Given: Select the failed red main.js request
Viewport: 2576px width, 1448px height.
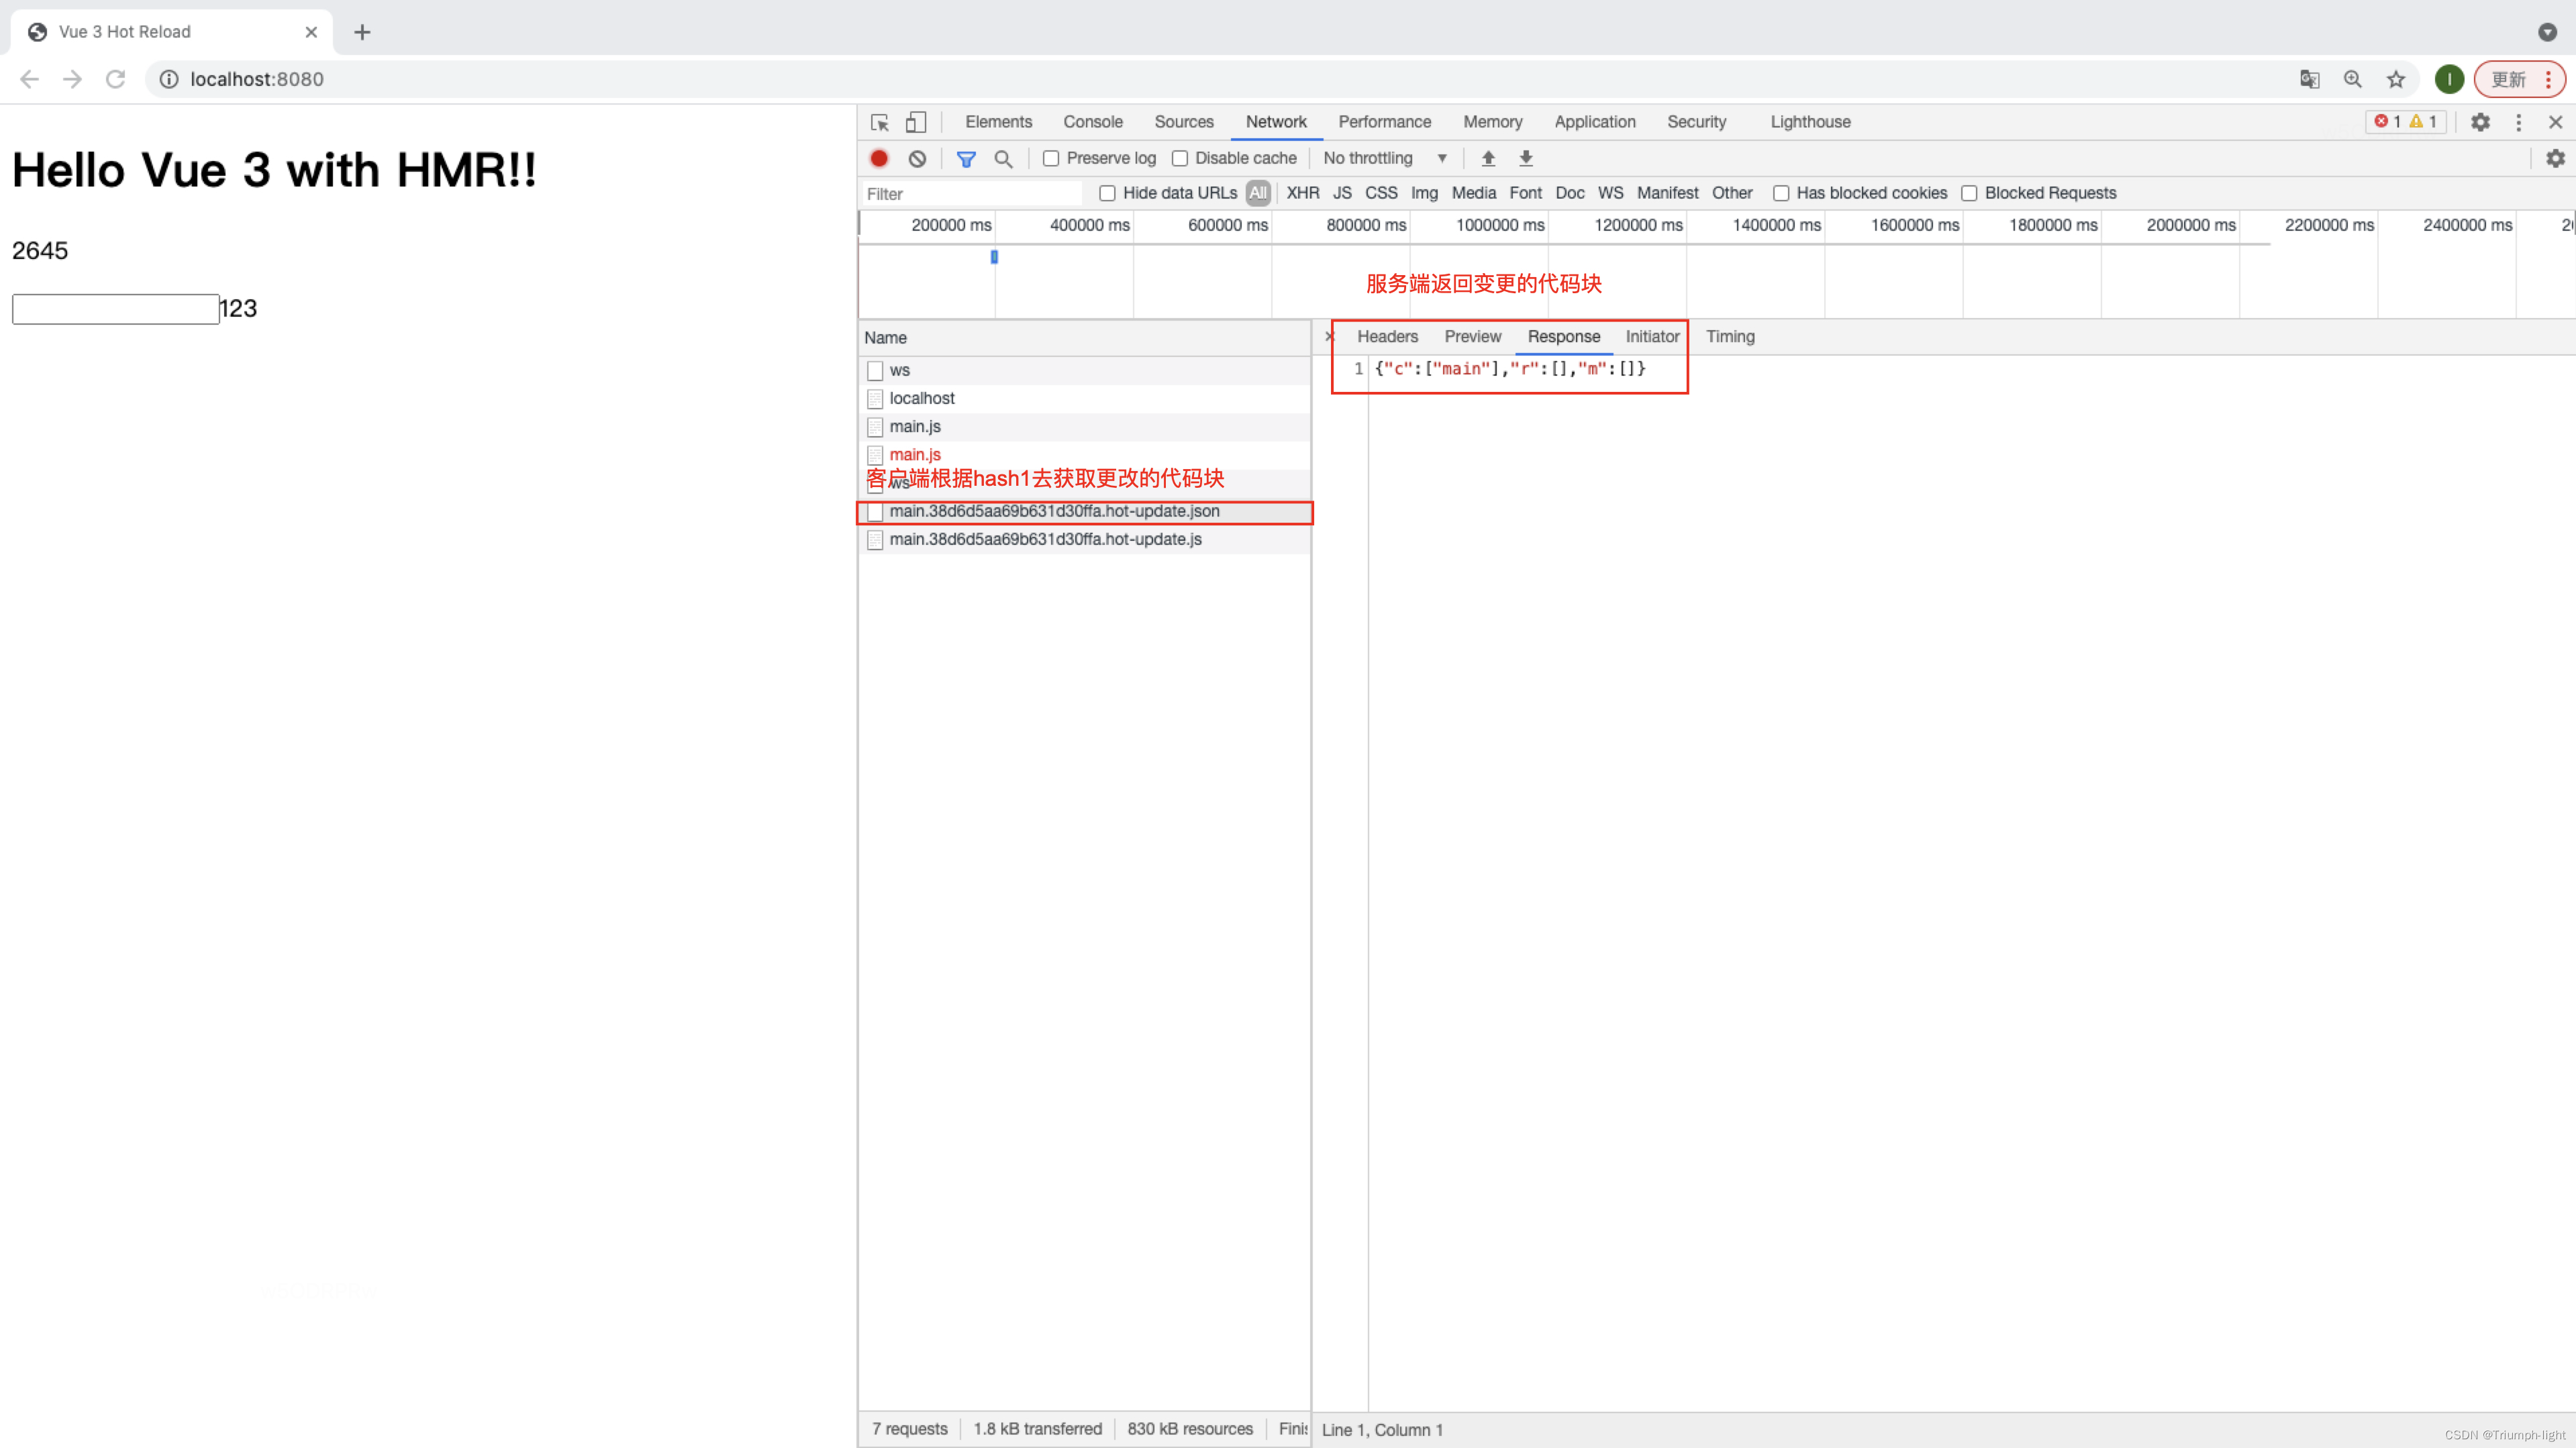Looking at the screenshot, I should click(1084, 454).
